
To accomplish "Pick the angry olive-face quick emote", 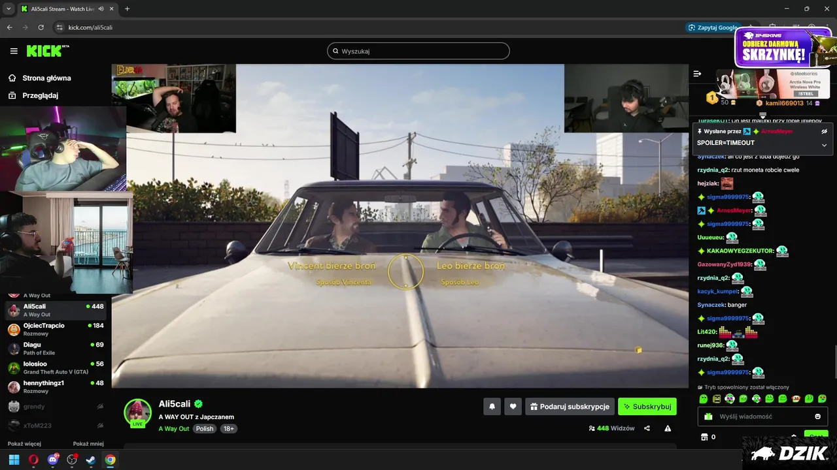I will [717, 399].
